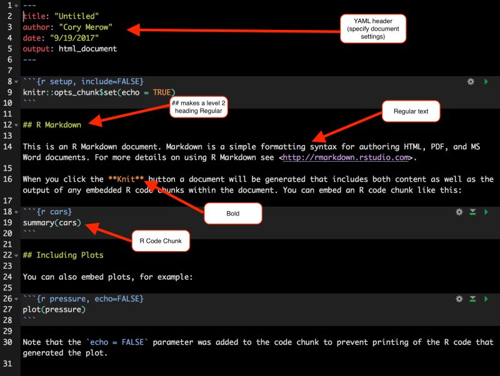
Task: Run all chunks above the pressure chunk
Action: click(472, 299)
